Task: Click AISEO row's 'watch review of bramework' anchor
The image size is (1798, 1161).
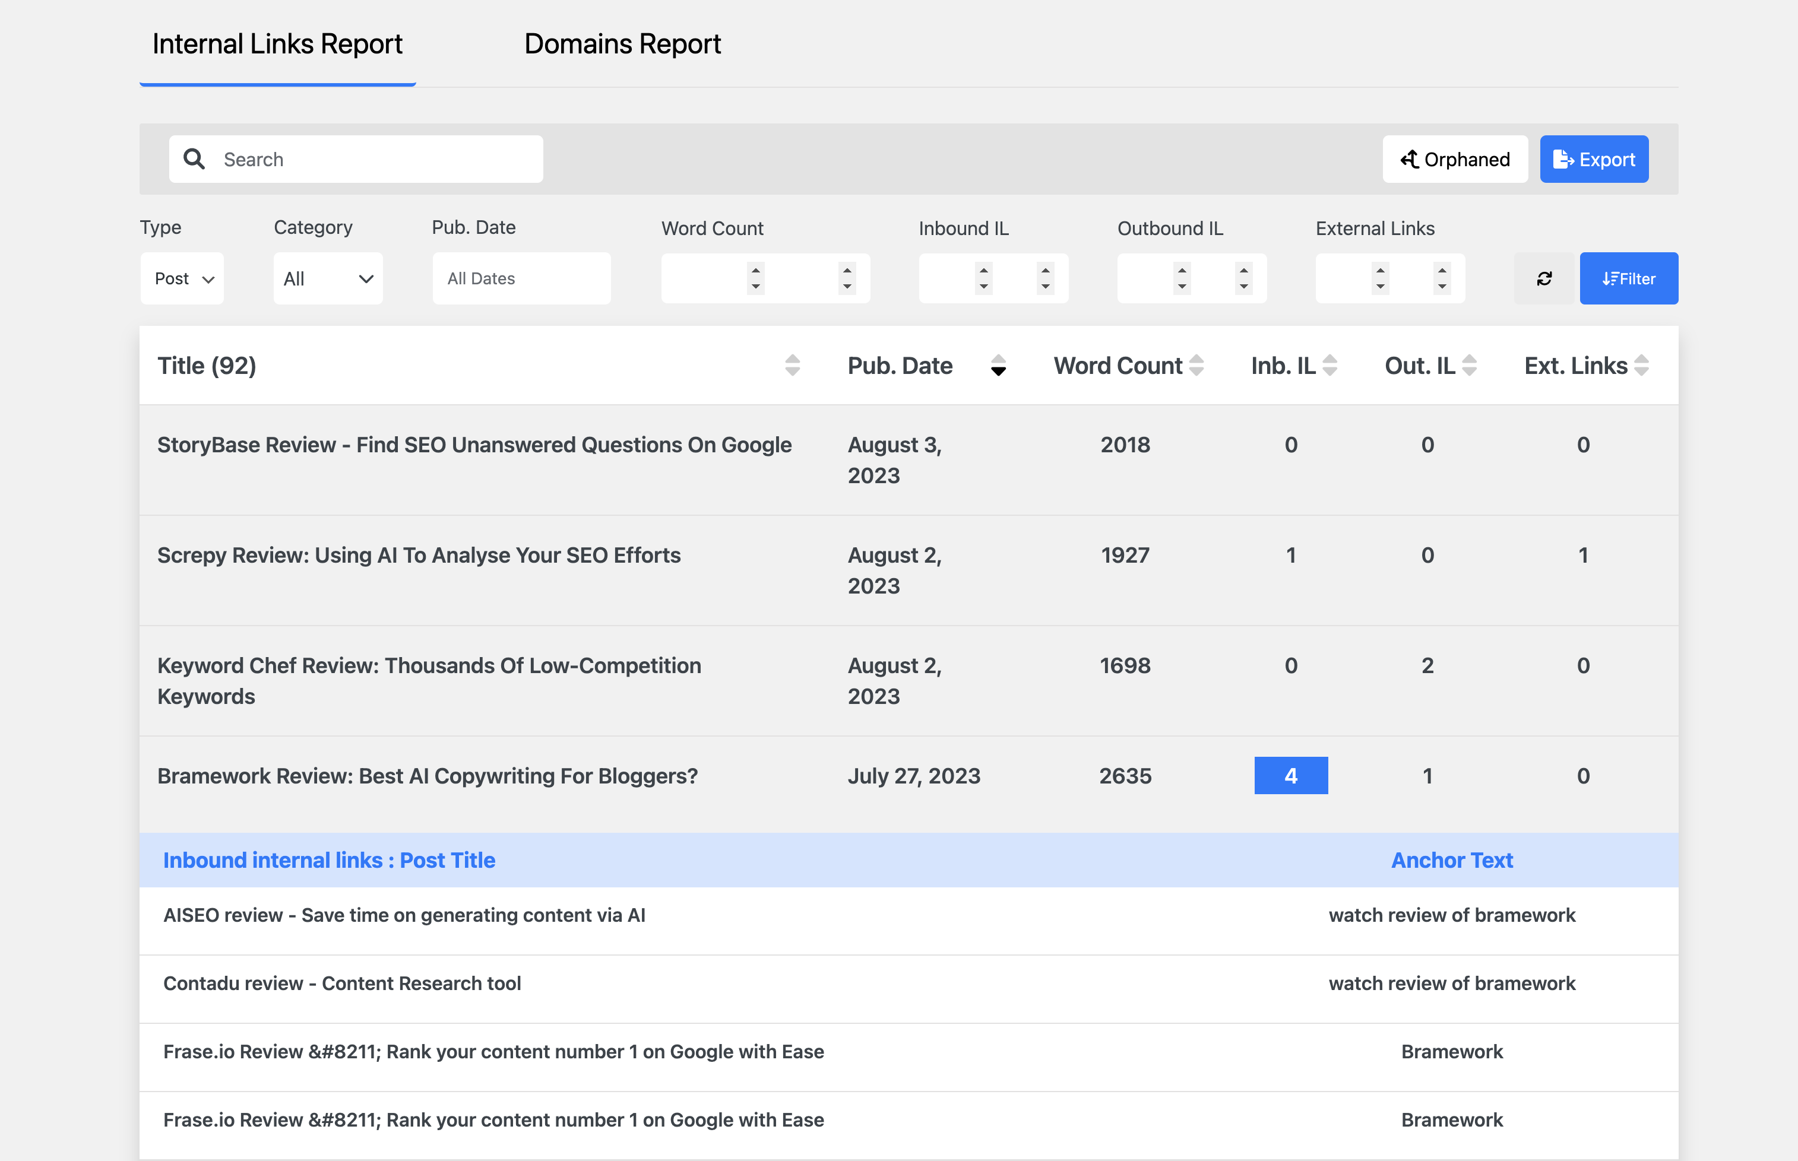Action: coord(1452,915)
